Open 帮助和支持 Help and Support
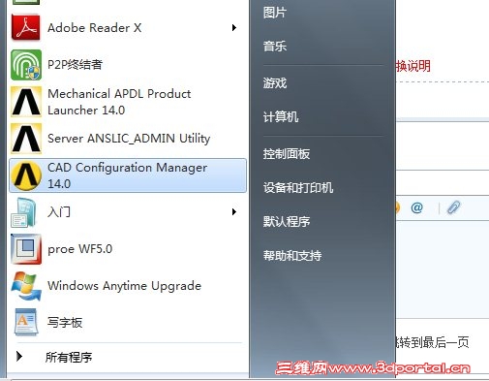This screenshot has width=489, height=381. click(292, 256)
